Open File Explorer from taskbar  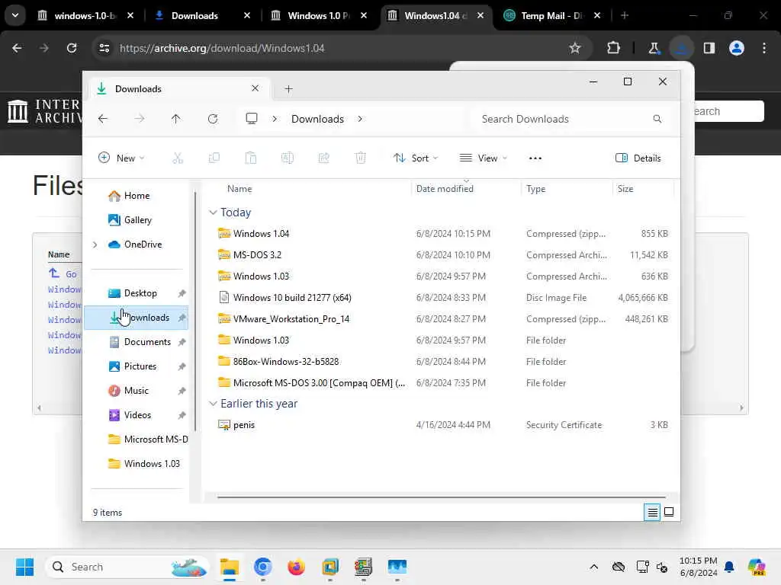click(x=230, y=567)
